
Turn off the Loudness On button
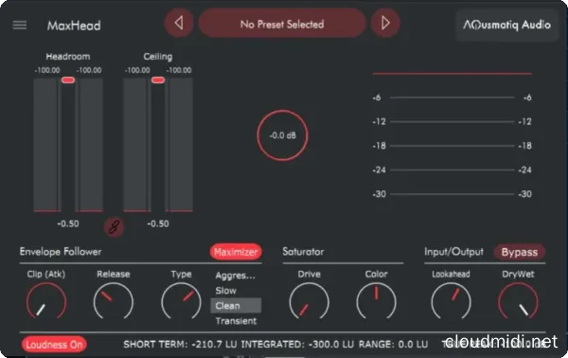point(54,344)
